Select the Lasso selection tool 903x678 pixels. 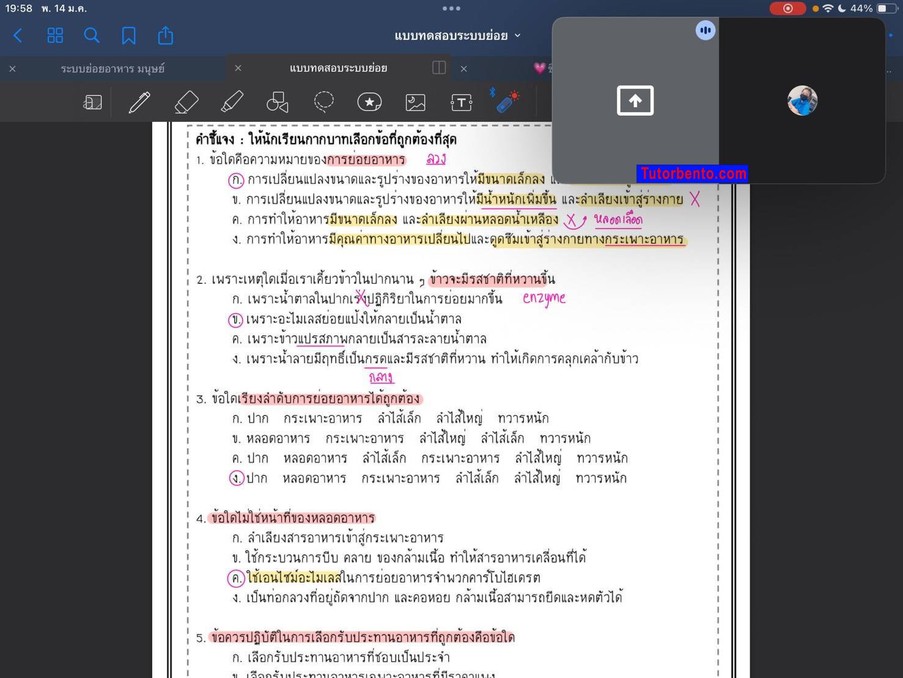(323, 102)
